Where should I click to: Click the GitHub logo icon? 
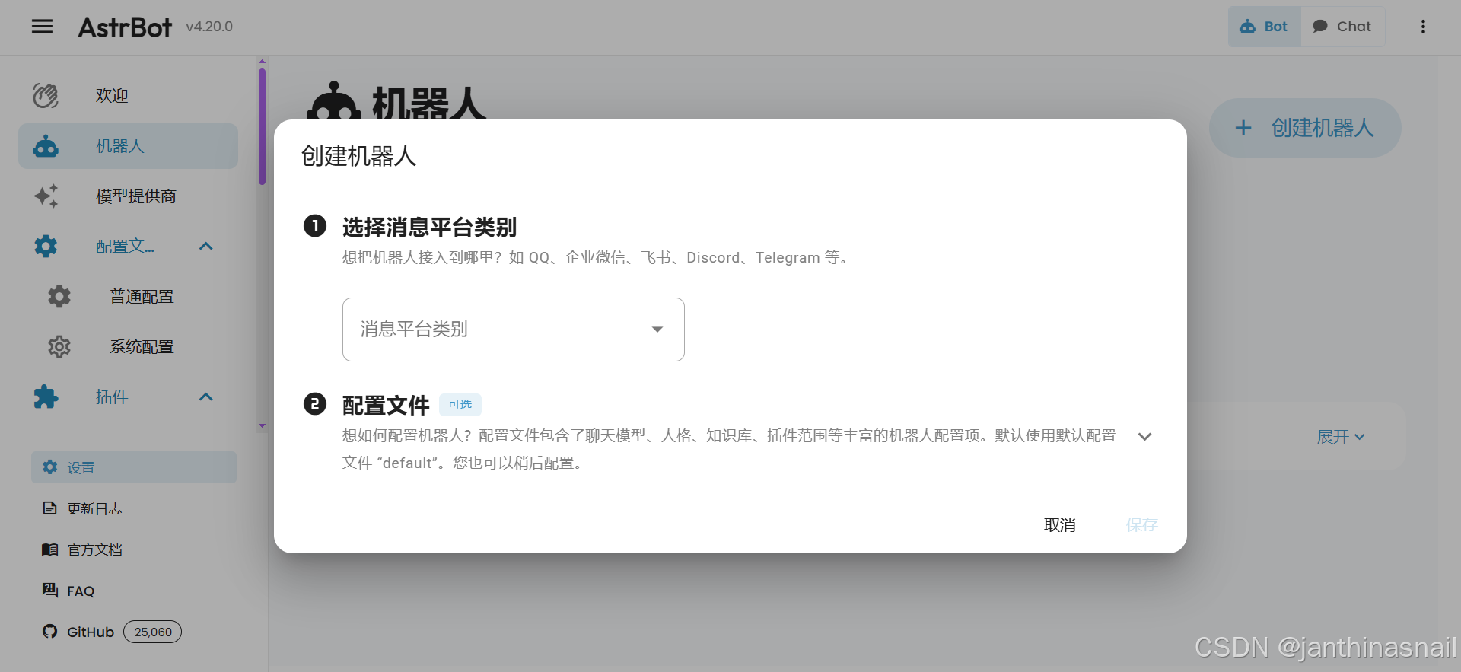coord(49,632)
